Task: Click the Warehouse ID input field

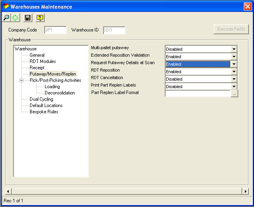Action: point(114,30)
